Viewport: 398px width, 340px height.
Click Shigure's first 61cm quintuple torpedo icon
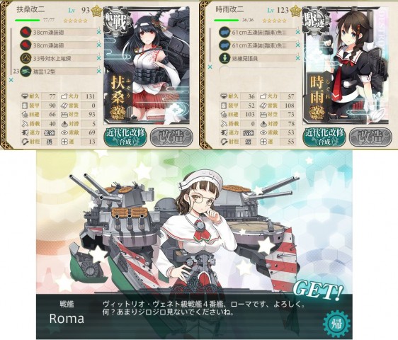click(224, 33)
